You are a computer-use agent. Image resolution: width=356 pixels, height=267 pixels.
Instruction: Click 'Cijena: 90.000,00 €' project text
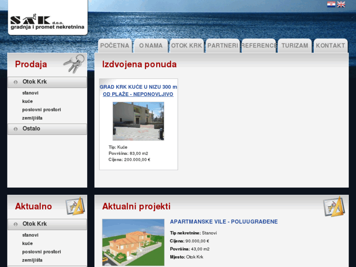190,241
